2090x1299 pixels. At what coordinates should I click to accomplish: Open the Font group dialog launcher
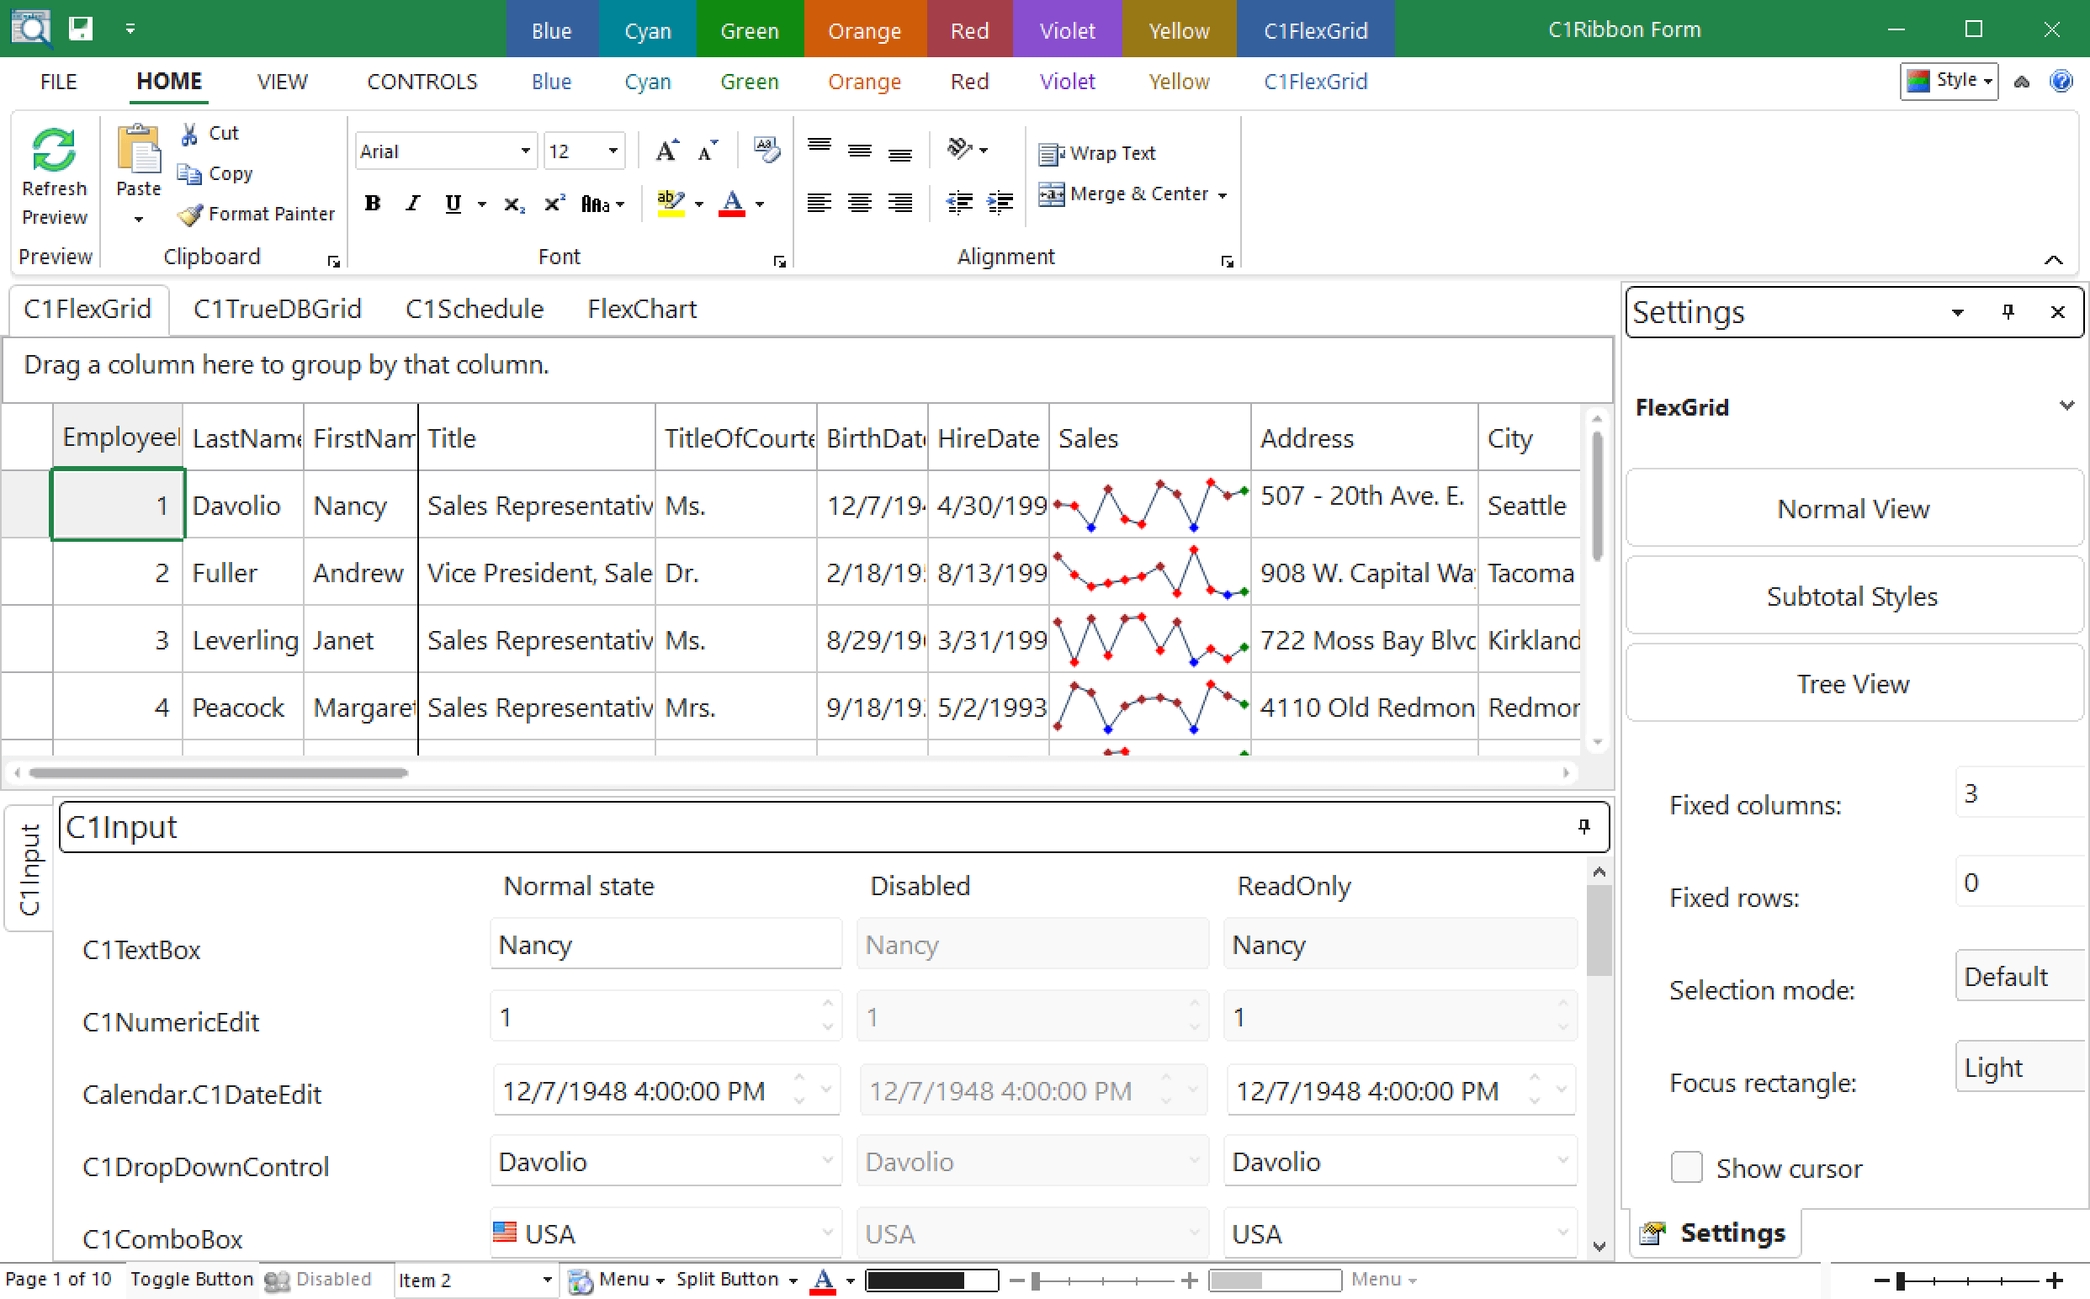pyautogui.click(x=780, y=261)
